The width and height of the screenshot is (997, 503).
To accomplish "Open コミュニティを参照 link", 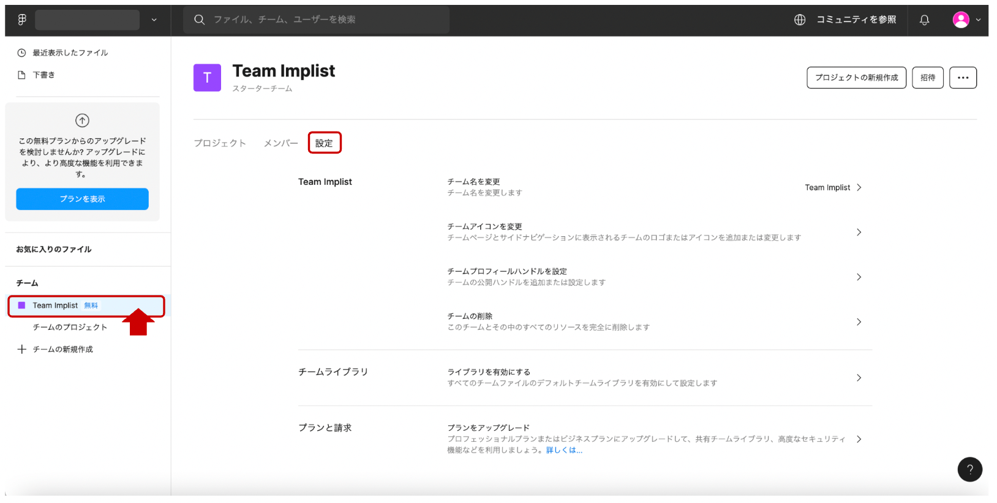I will 856,20.
